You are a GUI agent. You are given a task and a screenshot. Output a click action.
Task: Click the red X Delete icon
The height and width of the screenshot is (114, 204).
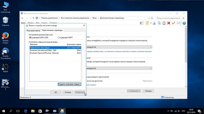pos(169,23)
